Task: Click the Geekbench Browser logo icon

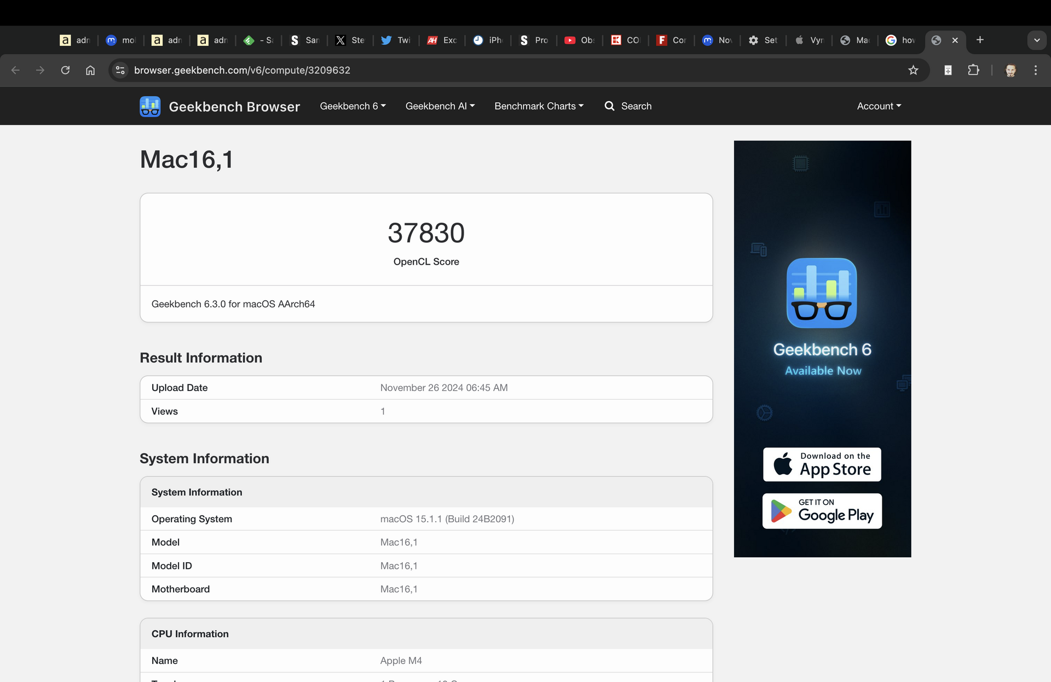Action: coord(150,106)
